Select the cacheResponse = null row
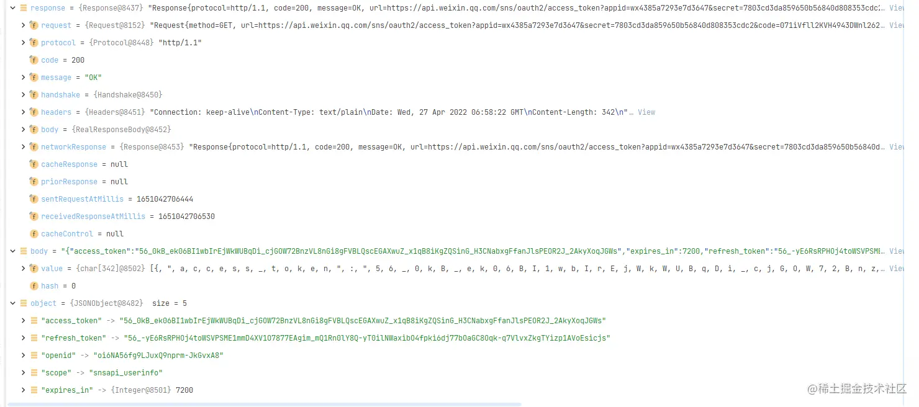Image resolution: width=919 pixels, height=407 pixels. (x=456, y=164)
